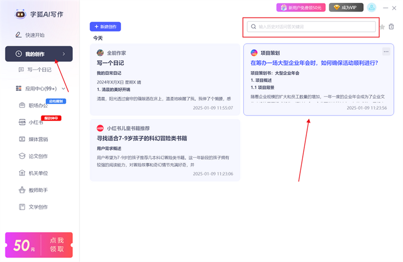Click the 字狐AI写作 fox logo icon
Screen dimensions: 403x262
pos(20,14)
